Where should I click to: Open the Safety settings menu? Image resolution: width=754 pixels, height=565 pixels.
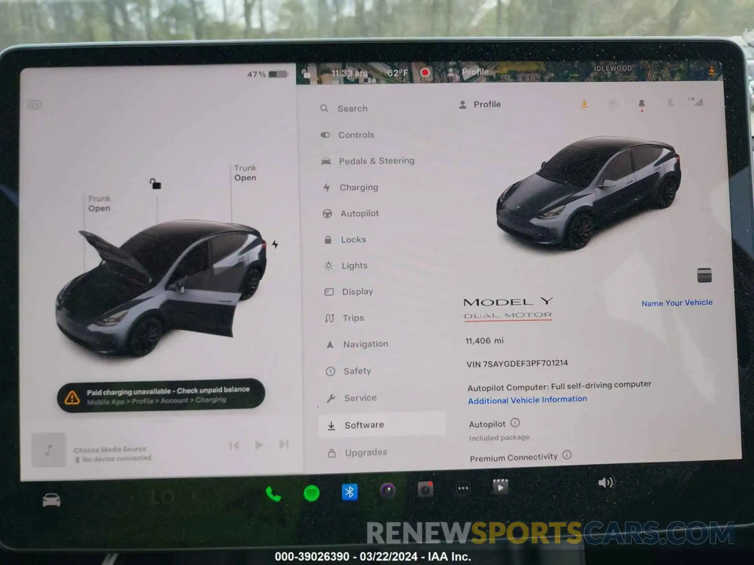click(357, 370)
